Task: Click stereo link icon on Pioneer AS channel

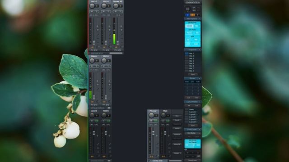Action: click(x=121, y=26)
